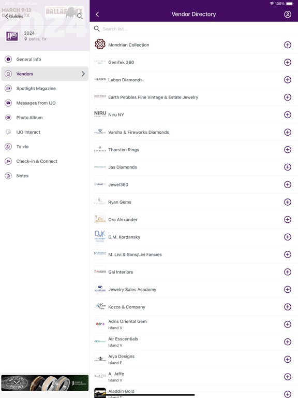Open the National Pastime rings banner ad
Image resolution: width=298 pixels, height=398 pixels.
pyautogui.click(x=45, y=383)
